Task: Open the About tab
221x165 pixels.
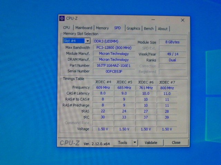Action: (x=163, y=29)
